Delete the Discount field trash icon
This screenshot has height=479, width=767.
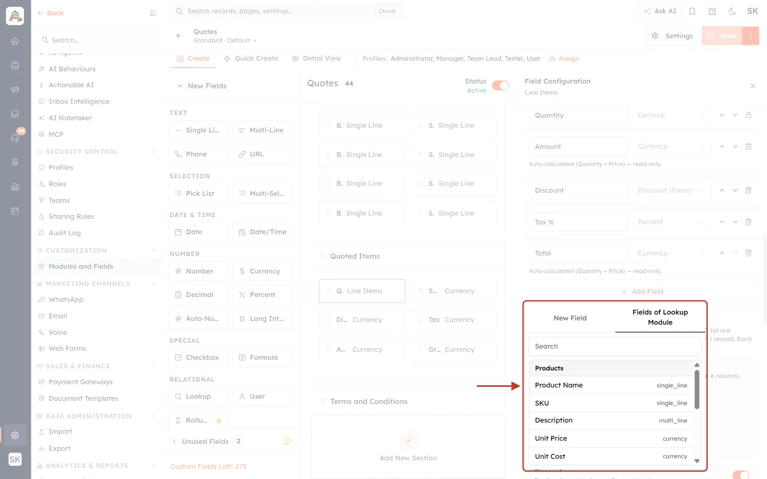(x=748, y=190)
